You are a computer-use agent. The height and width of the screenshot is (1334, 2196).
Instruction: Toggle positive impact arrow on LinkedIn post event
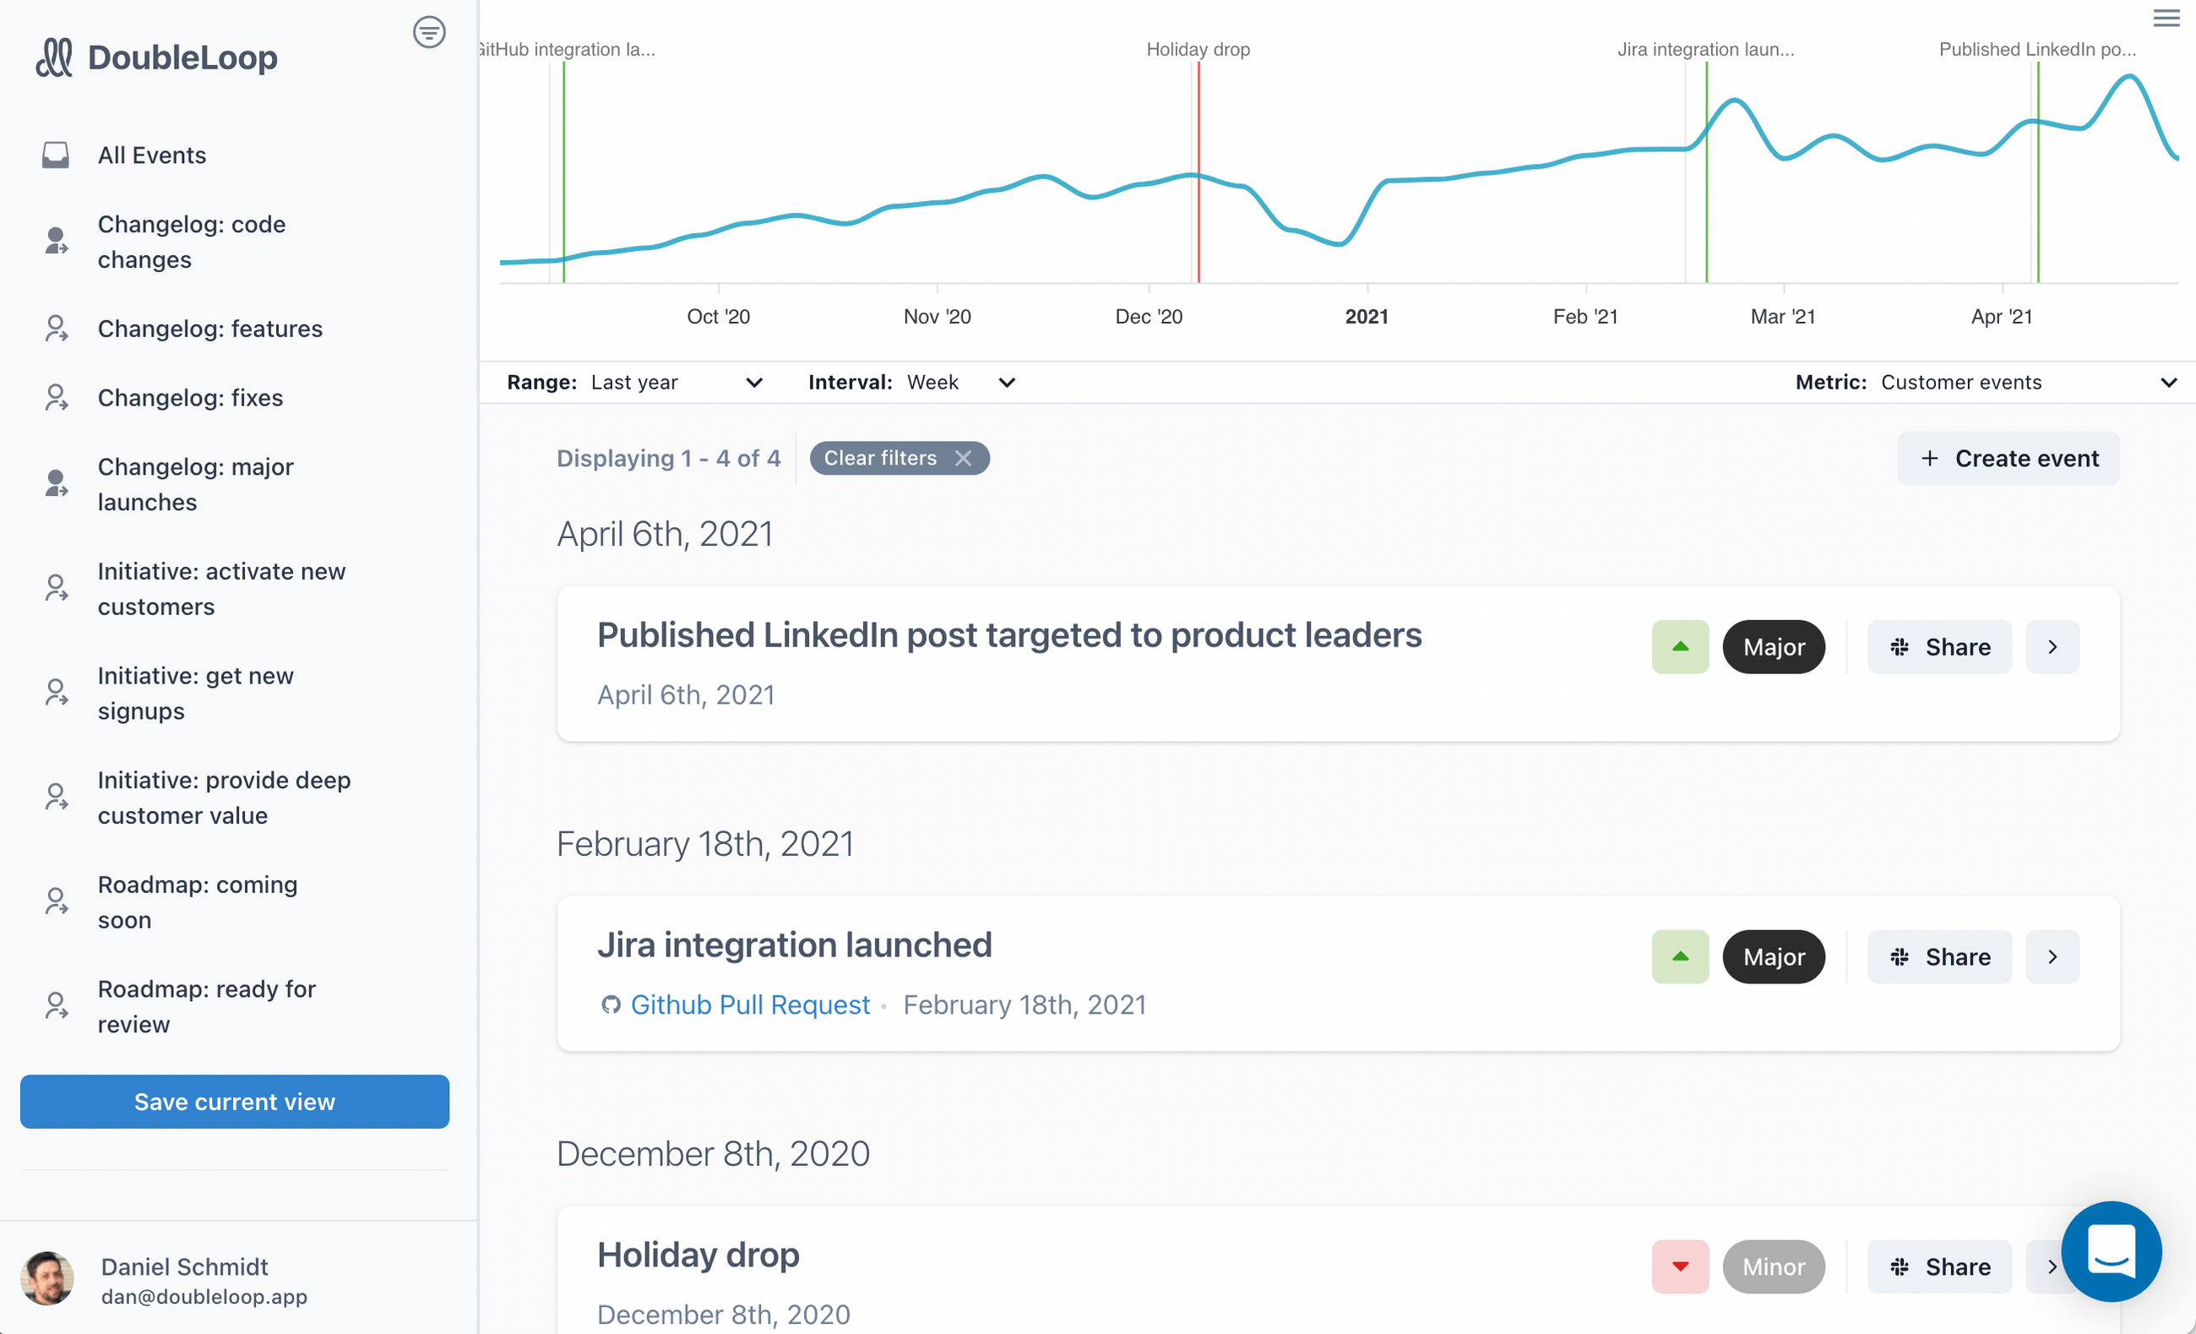pos(1679,646)
